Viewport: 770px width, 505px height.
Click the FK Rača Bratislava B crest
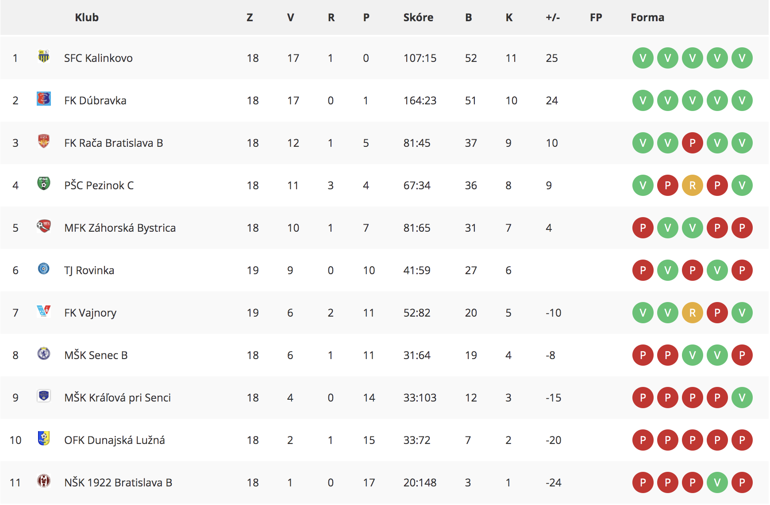pos(43,141)
